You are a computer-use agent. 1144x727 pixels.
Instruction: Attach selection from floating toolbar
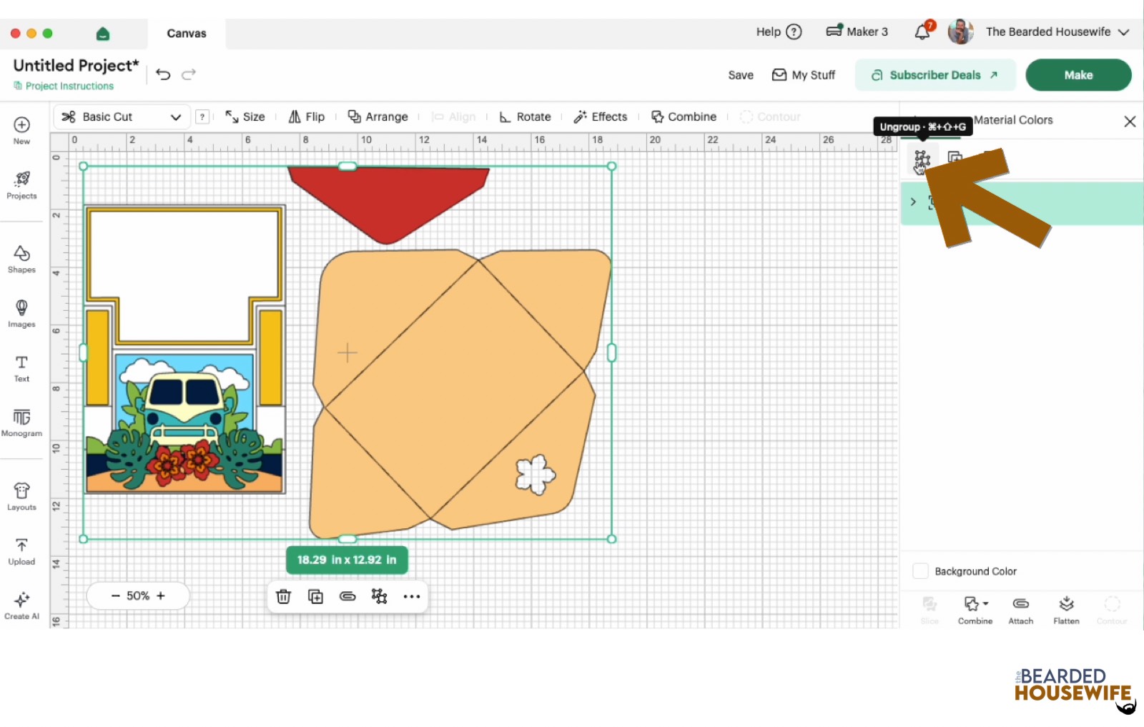(347, 596)
